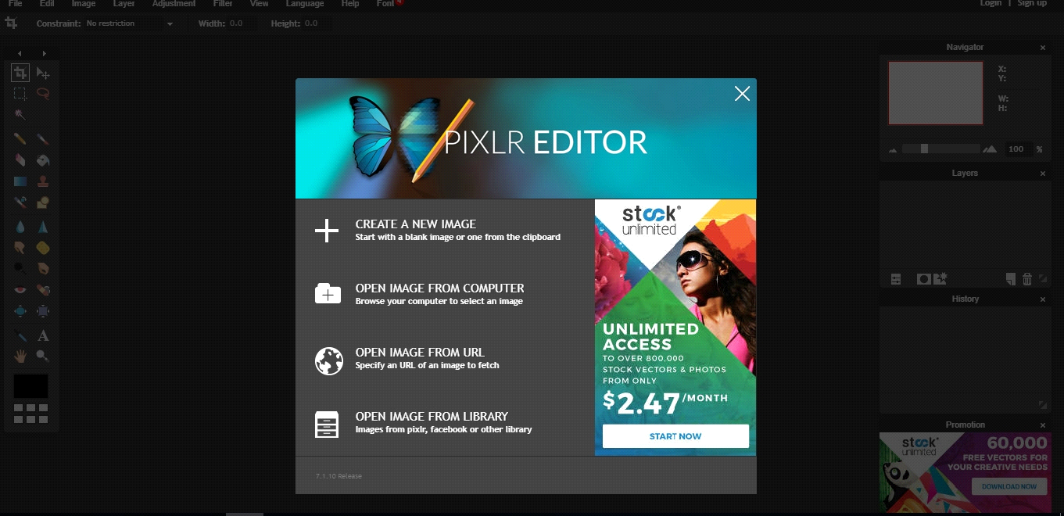
Task: Click the Login link
Action: (991, 4)
